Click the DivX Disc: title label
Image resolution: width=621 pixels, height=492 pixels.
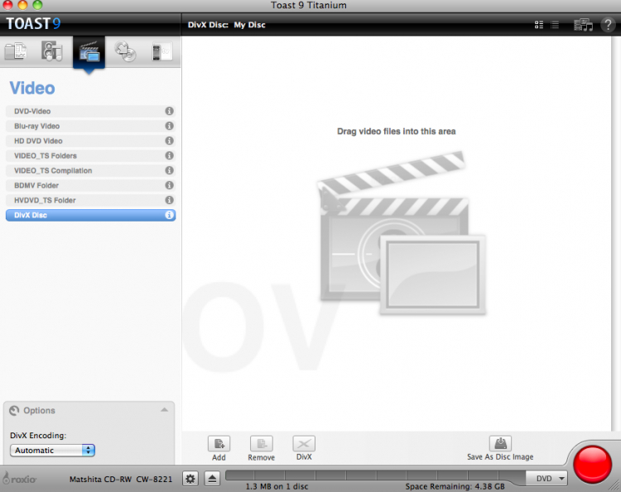click(208, 25)
